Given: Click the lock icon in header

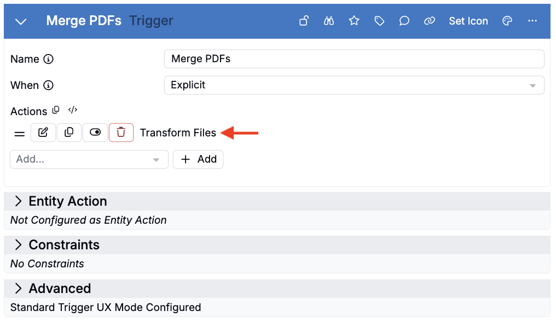Looking at the screenshot, I should 304,21.
